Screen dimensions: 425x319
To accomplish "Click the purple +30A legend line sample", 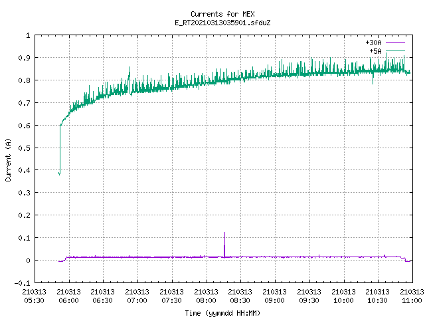I will click(x=395, y=43).
